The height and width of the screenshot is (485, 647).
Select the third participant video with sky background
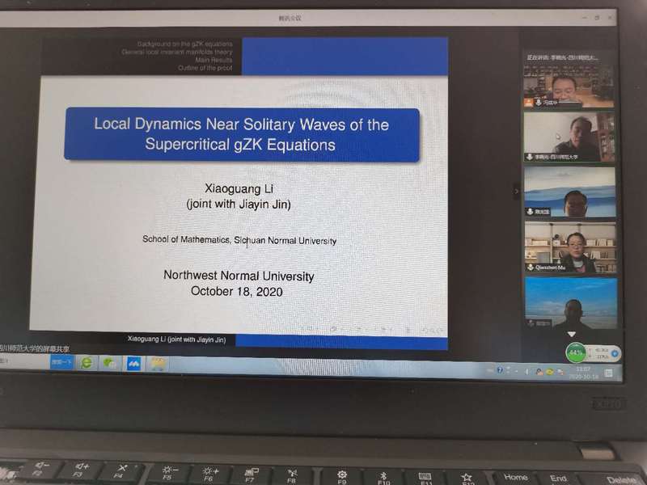tap(569, 191)
